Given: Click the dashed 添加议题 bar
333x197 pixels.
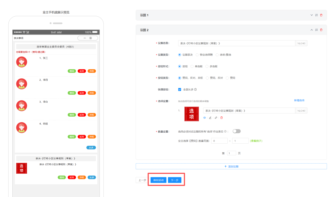Looking at the screenshot, I should pyautogui.click(x=231, y=166).
